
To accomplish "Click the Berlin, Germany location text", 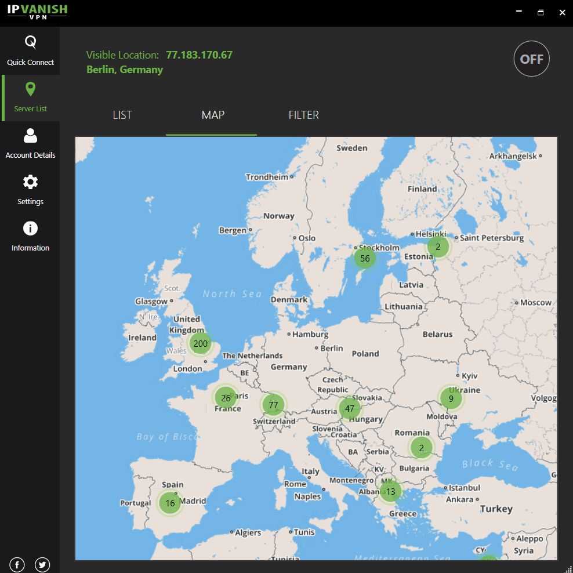I will (x=125, y=70).
